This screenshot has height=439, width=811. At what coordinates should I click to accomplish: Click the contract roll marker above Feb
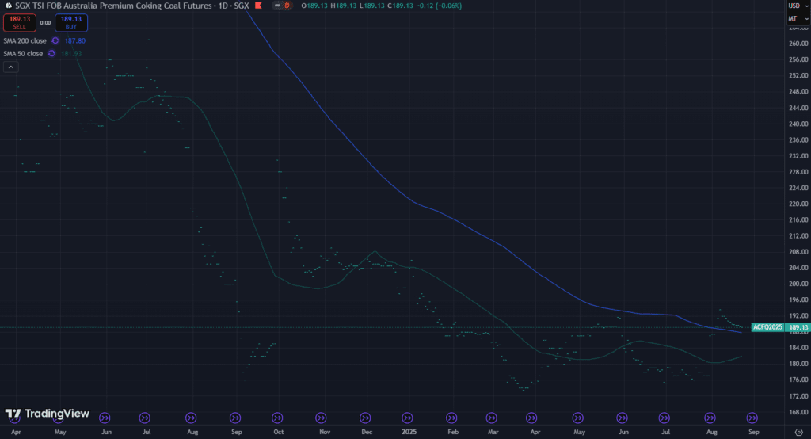click(x=451, y=417)
